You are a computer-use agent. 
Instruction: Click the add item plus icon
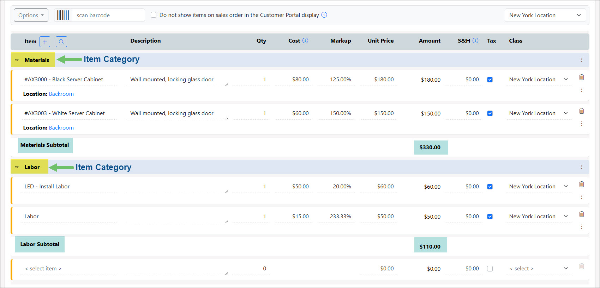pyautogui.click(x=45, y=42)
